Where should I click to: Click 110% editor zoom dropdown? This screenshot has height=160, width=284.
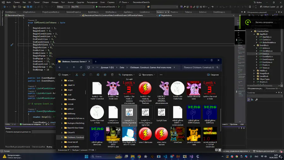[x=9, y=125]
